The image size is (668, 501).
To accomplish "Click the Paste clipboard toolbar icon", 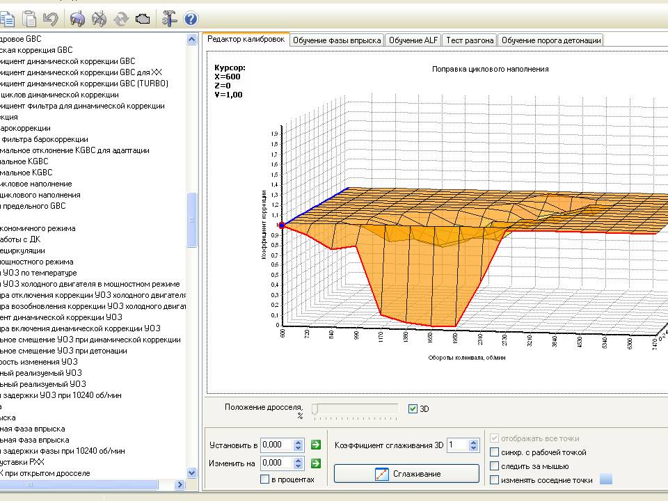I will pos(29,19).
